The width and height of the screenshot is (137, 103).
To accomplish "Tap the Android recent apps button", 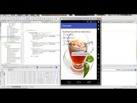I will point(89,82).
